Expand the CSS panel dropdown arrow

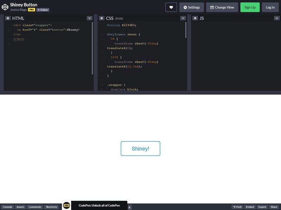[183, 18]
